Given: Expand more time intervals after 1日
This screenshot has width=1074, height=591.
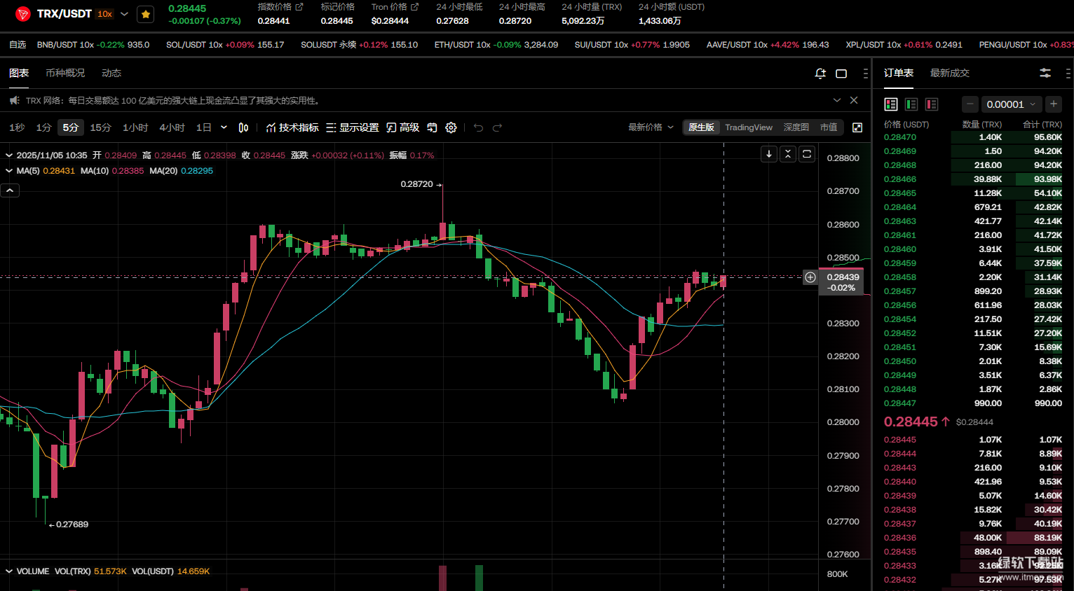Looking at the screenshot, I should (224, 127).
